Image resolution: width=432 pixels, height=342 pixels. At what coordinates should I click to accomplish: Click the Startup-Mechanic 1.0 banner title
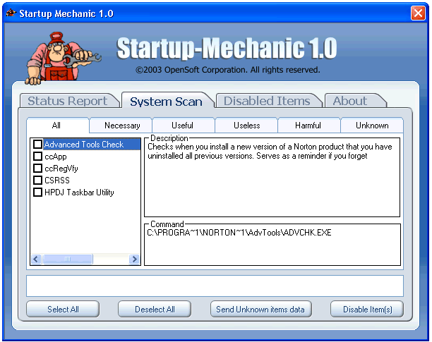(227, 49)
